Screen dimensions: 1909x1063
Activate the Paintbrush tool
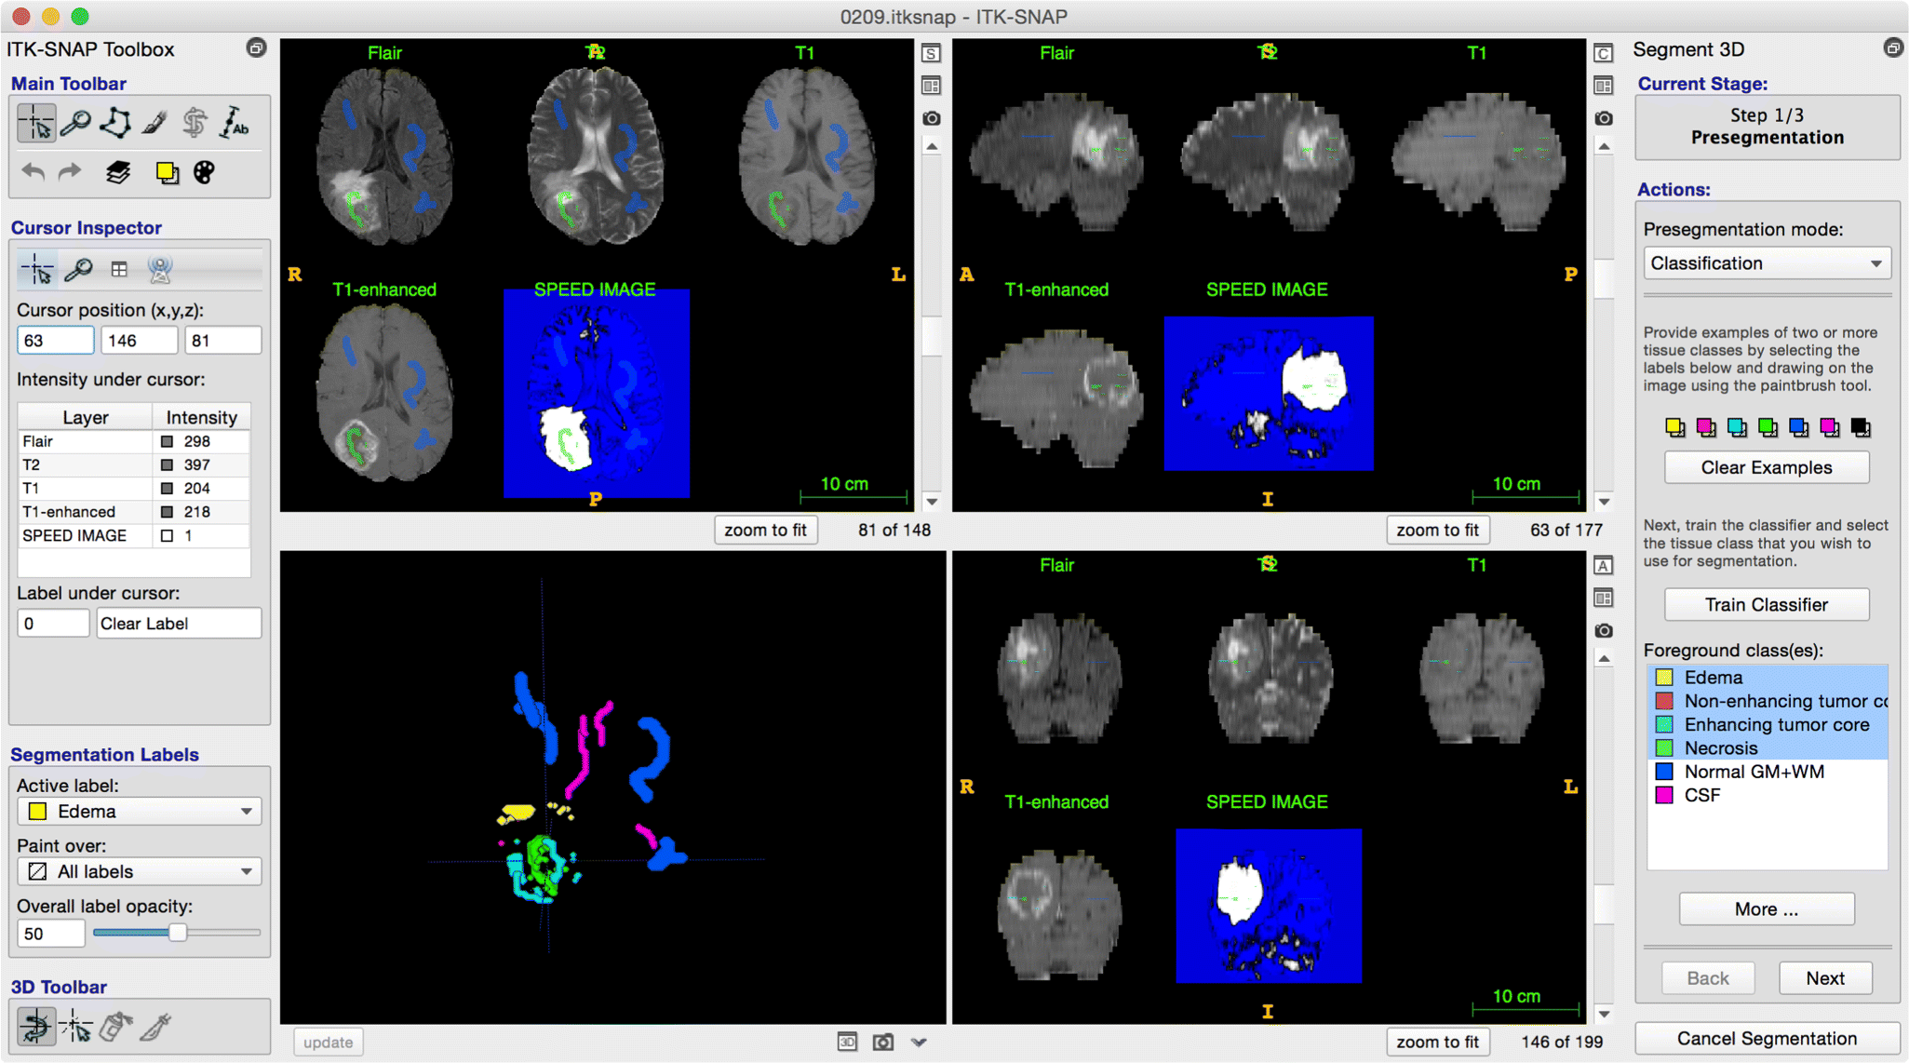154,121
